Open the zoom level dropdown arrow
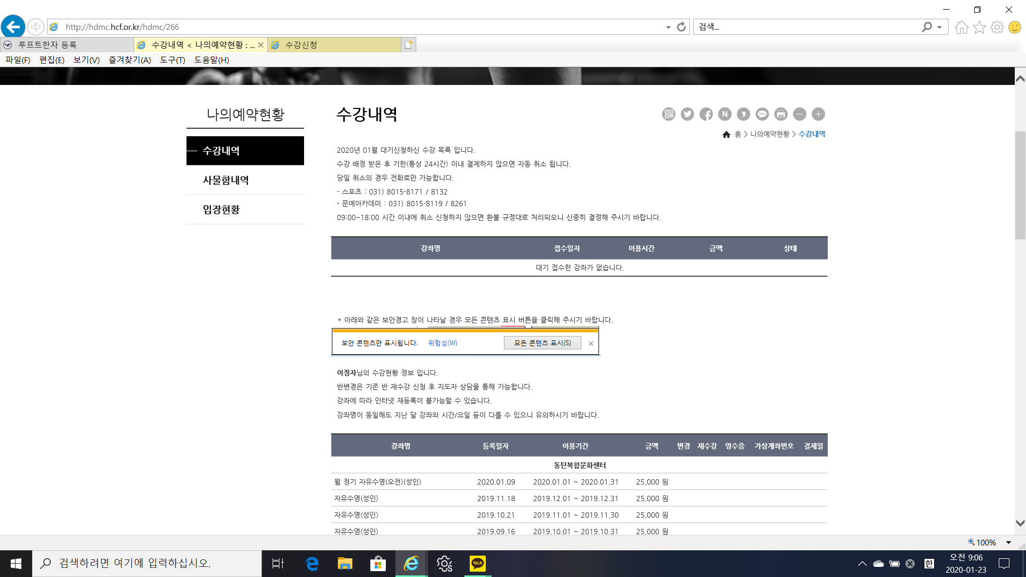The height and width of the screenshot is (577, 1026). point(1008,542)
